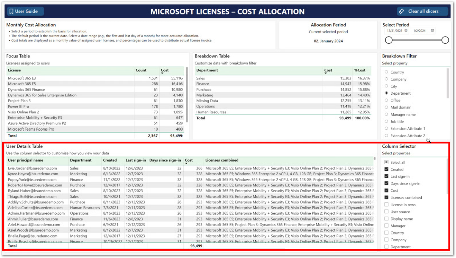
Task: Select the Country radio button in Breakdown Filter
Action: [387, 72]
